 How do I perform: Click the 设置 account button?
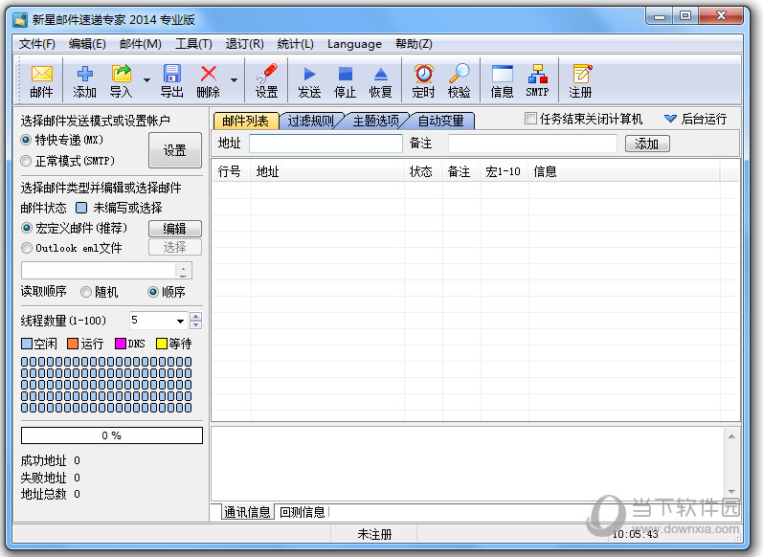(x=174, y=150)
